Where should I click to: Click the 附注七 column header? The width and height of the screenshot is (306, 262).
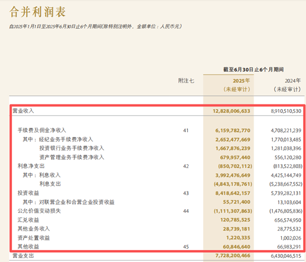click(186, 81)
